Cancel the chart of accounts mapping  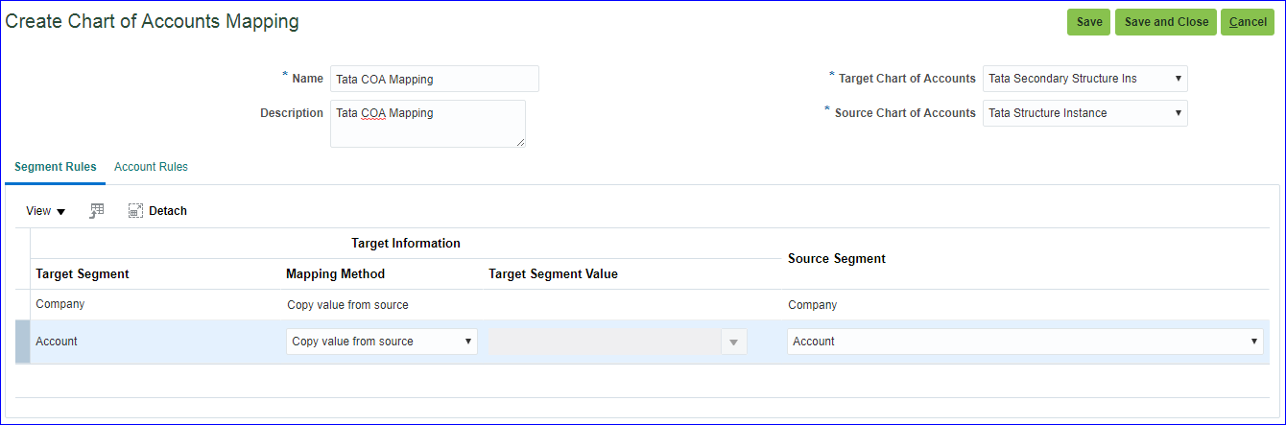click(1248, 22)
